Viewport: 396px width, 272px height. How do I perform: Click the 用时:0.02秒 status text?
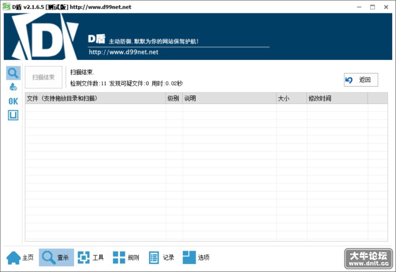(x=167, y=84)
